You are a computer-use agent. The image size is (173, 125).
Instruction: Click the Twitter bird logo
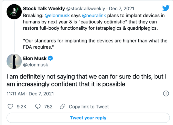[x=166, y=8]
